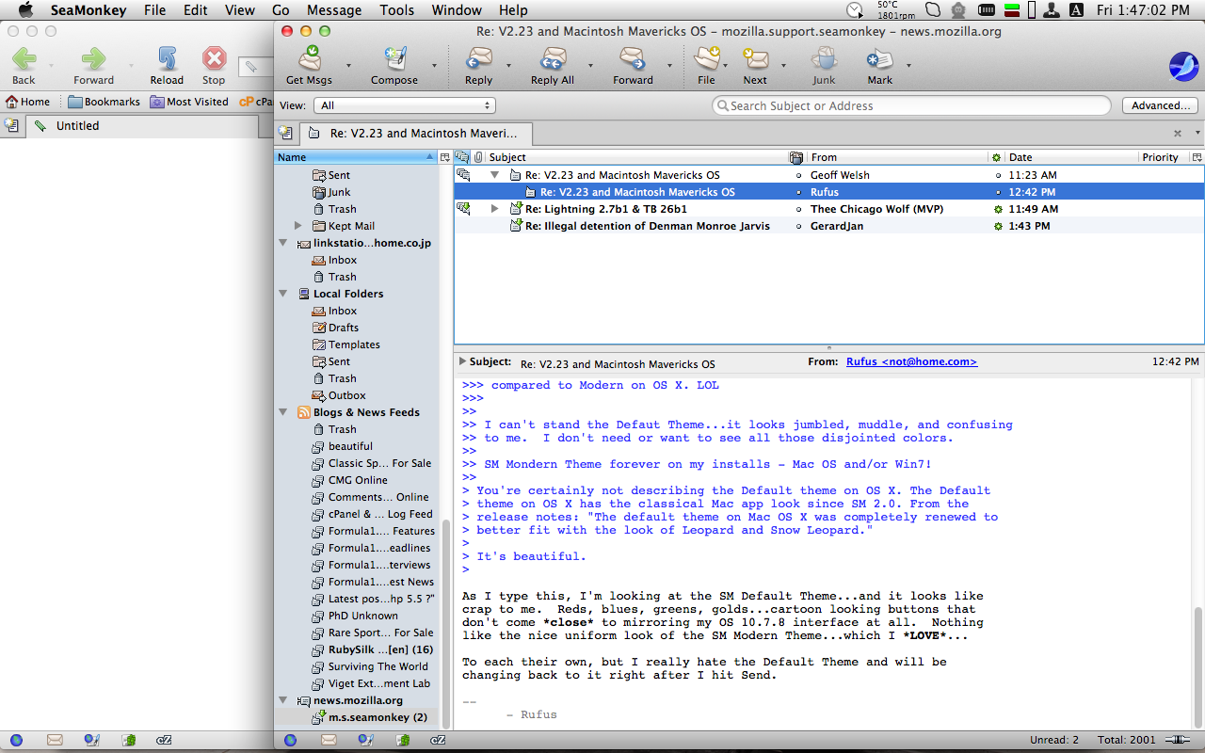Toggle read status of GerardJan's message

(x=997, y=227)
